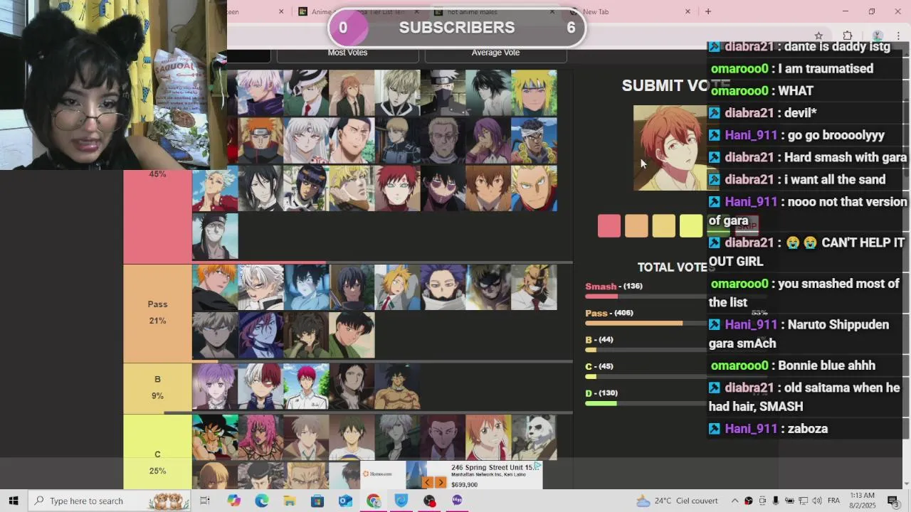Launch Copilot from the taskbar
Viewport: 911px width, 512px height.
(234, 501)
